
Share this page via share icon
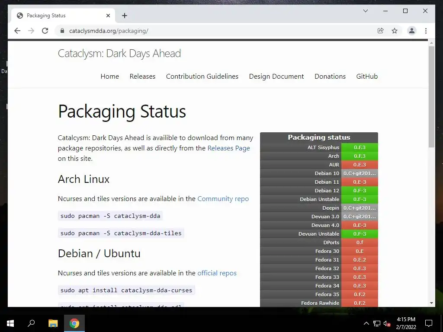click(381, 31)
